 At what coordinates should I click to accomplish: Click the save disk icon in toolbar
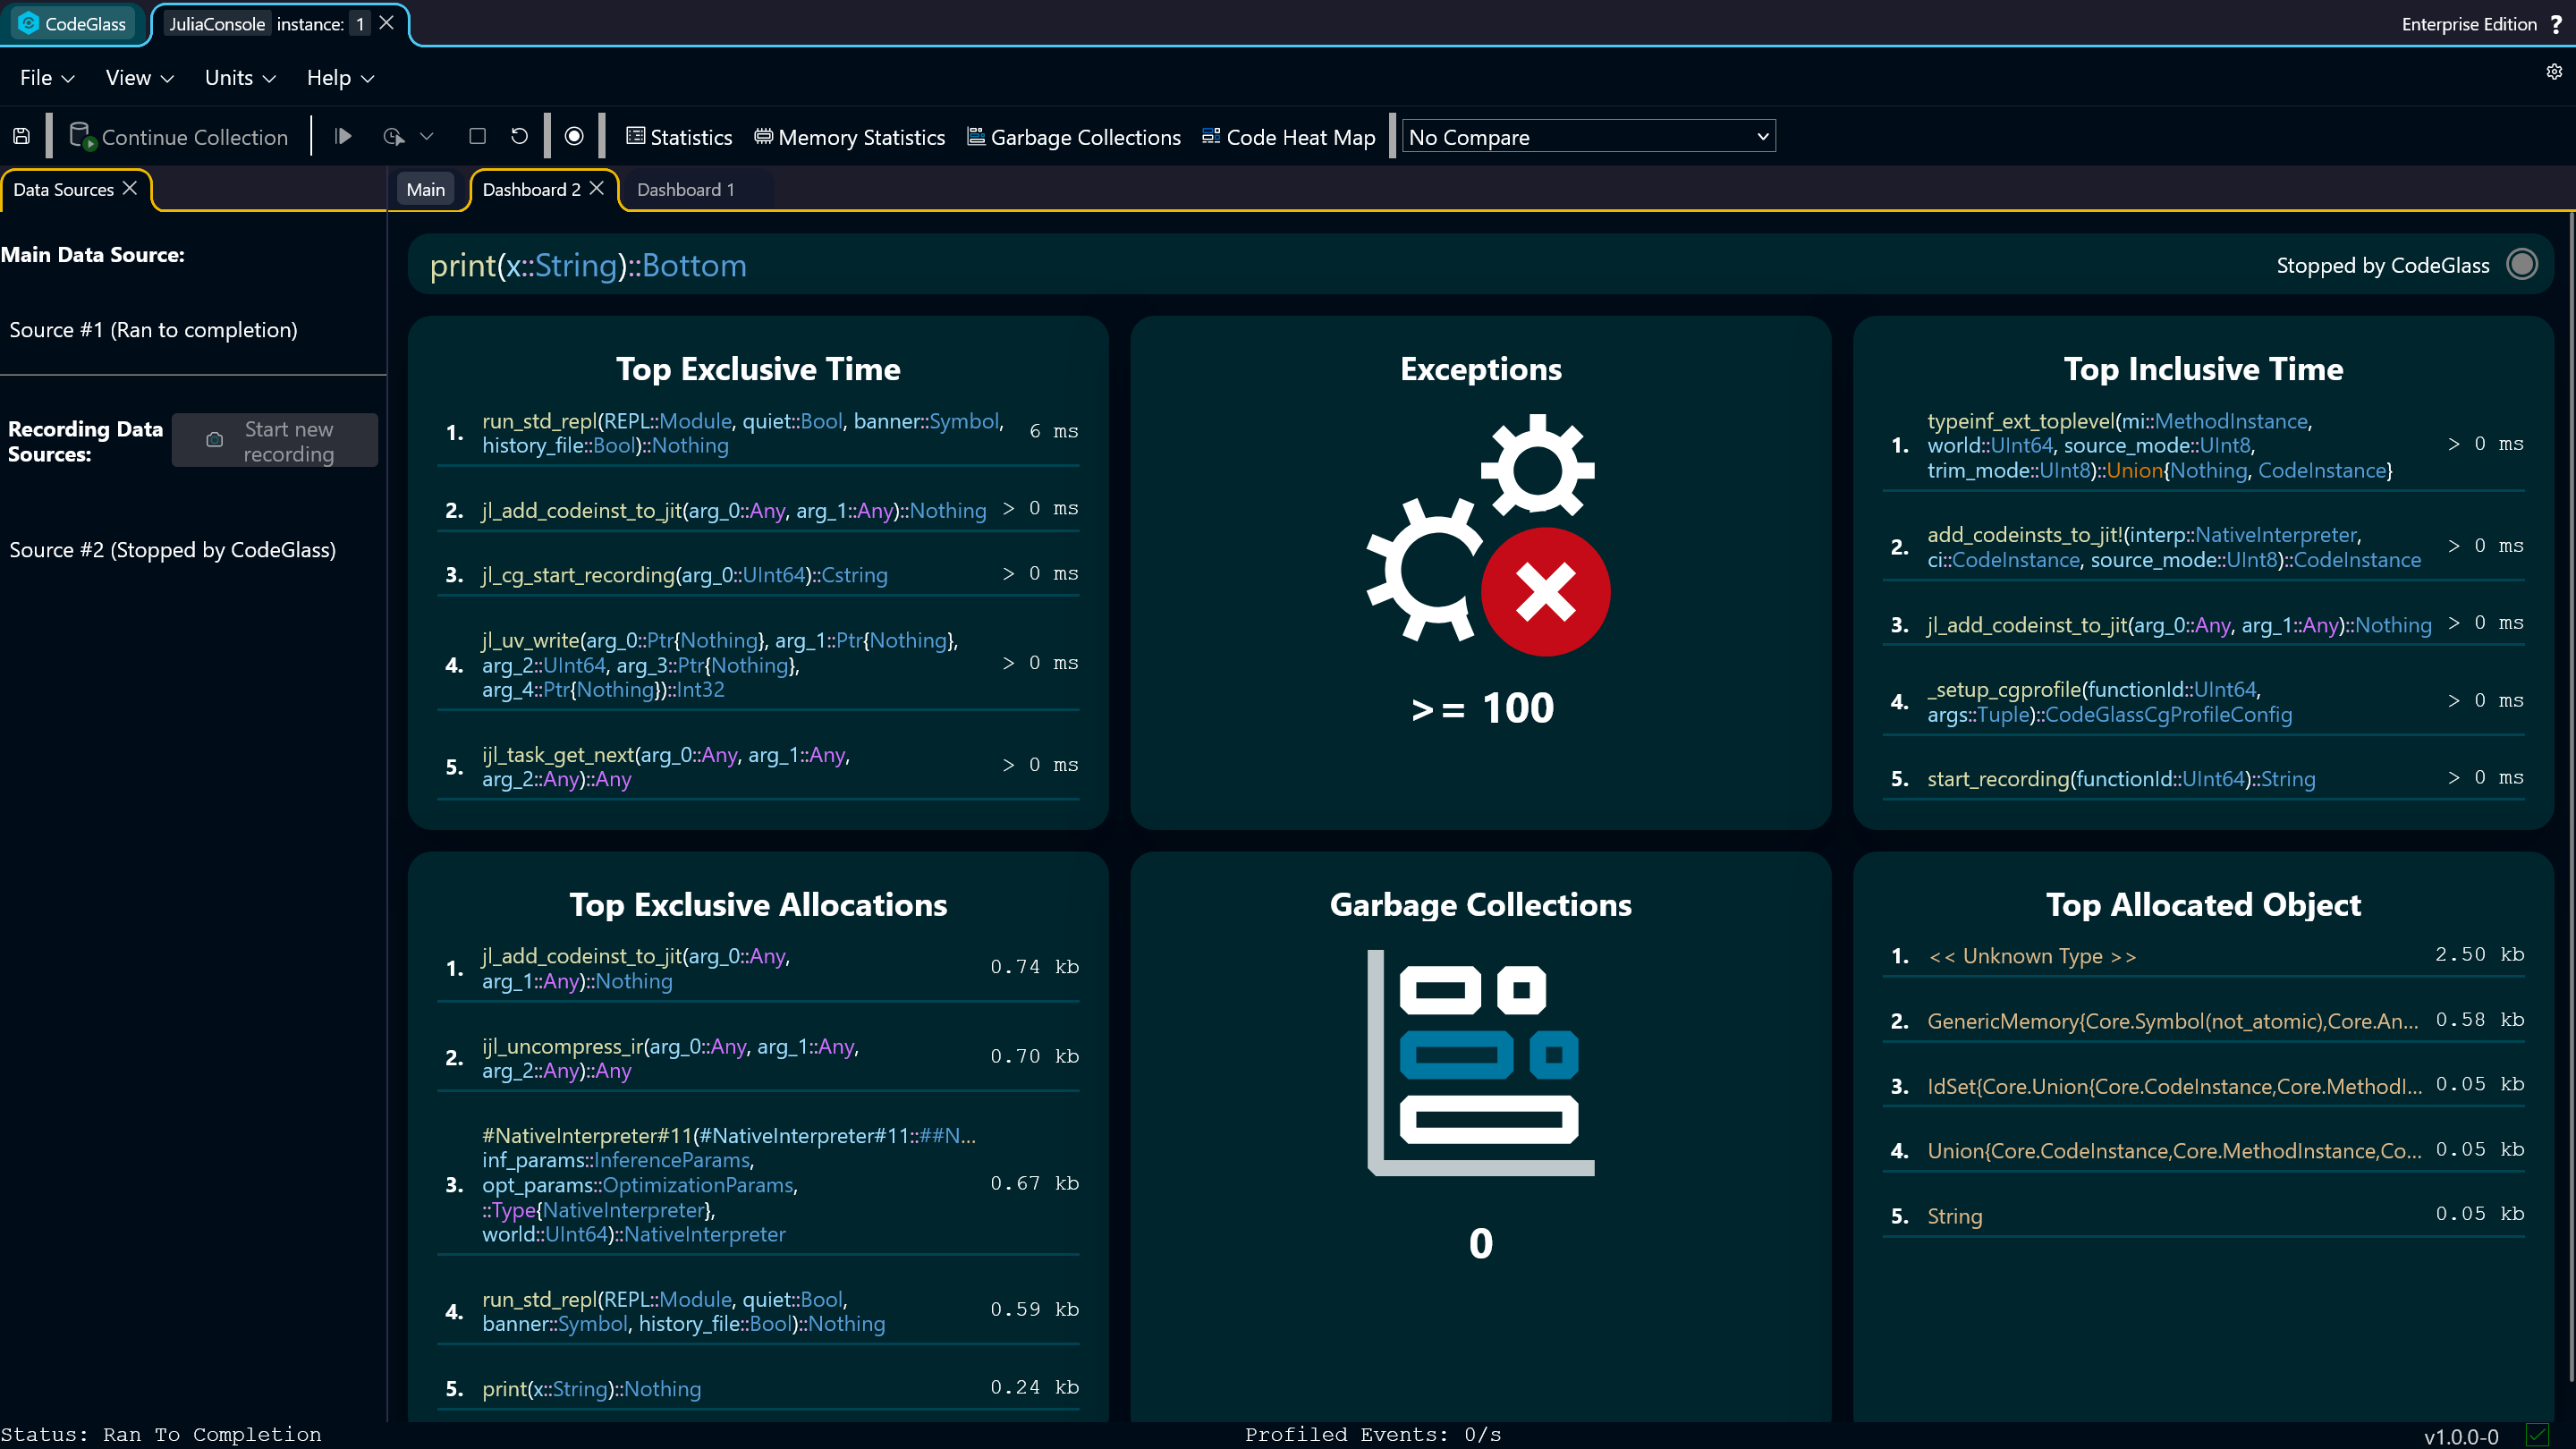click(21, 136)
